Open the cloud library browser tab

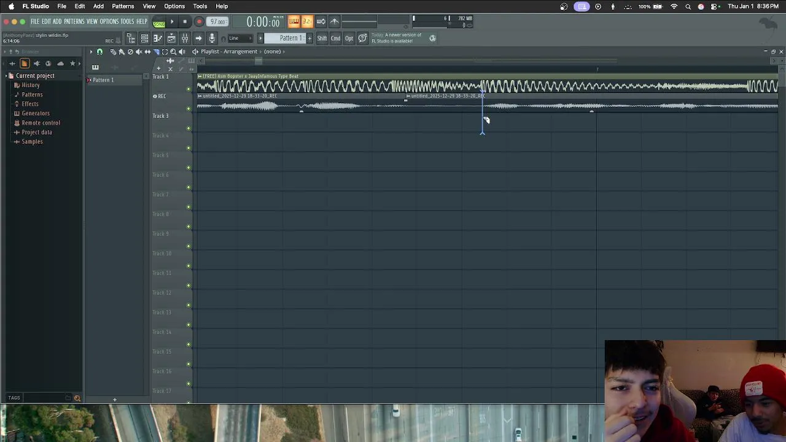(x=60, y=64)
